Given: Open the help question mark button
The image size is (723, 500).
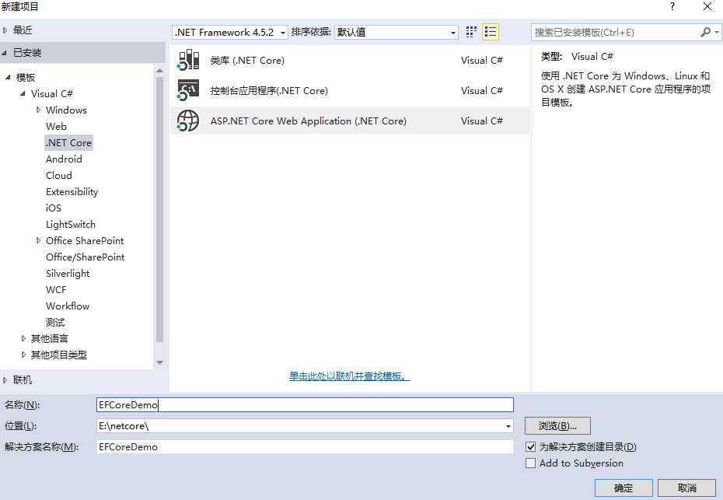Looking at the screenshot, I should pos(672,6).
